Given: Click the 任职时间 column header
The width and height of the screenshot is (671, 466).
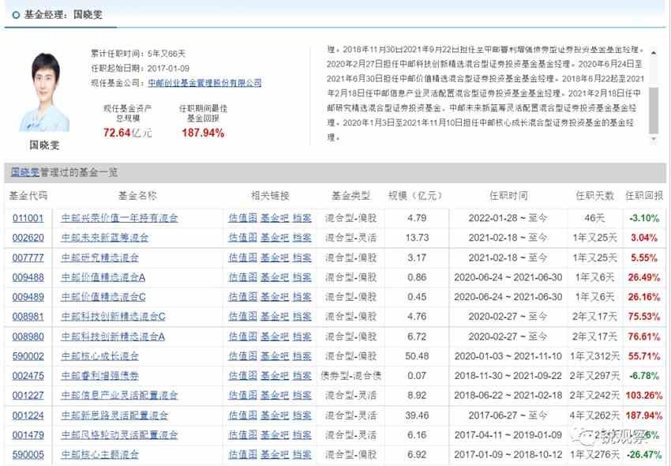Looking at the screenshot, I should click(508, 196).
